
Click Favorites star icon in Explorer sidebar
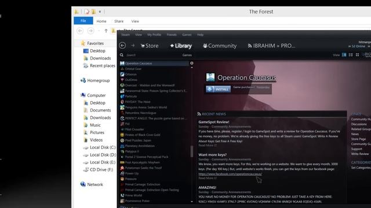click(83, 43)
